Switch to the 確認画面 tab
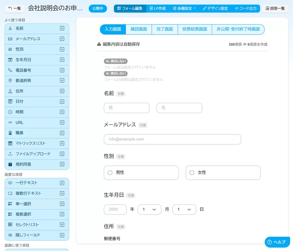Viewport: 293px width, 251px height. (x=138, y=29)
